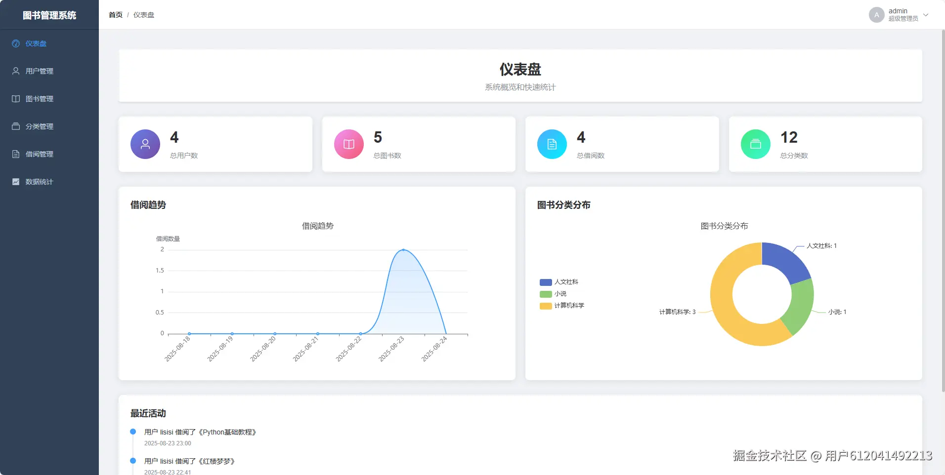The width and height of the screenshot is (945, 475).
Task: Click the 最近活动 section heading
Action: pyautogui.click(x=148, y=413)
